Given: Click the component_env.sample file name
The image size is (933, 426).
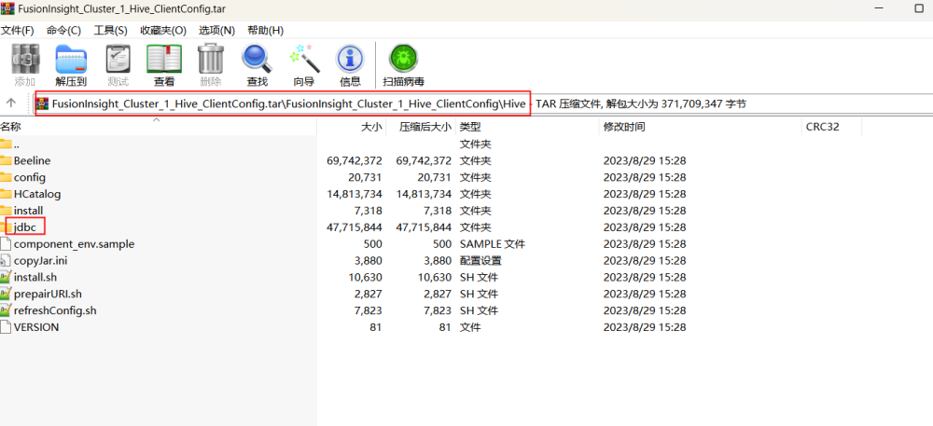Looking at the screenshot, I should (75, 243).
